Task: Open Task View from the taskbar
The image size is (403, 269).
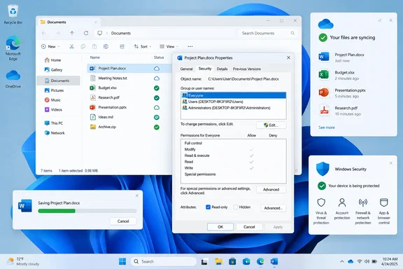Action: tap(204, 261)
